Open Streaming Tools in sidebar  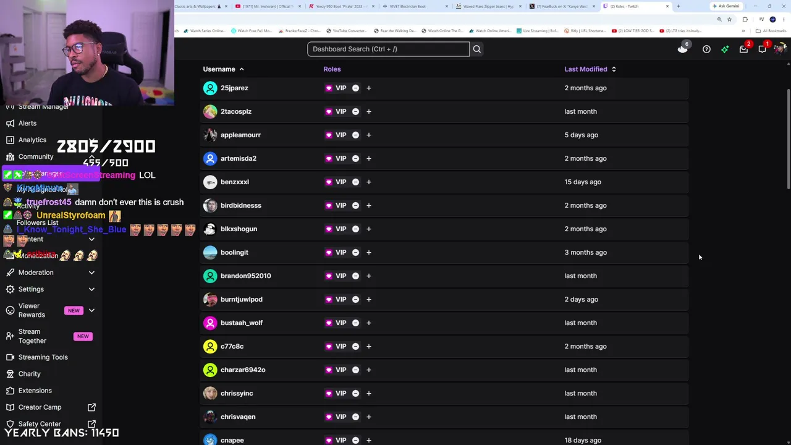coord(43,357)
